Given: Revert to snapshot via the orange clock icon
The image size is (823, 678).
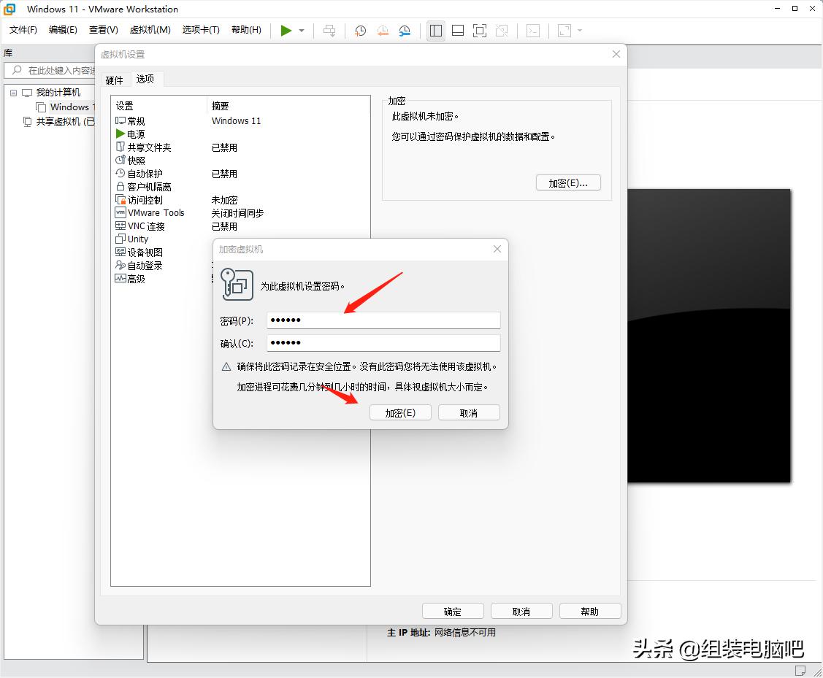Looking at the screenshot, I should tap(382, 30).
